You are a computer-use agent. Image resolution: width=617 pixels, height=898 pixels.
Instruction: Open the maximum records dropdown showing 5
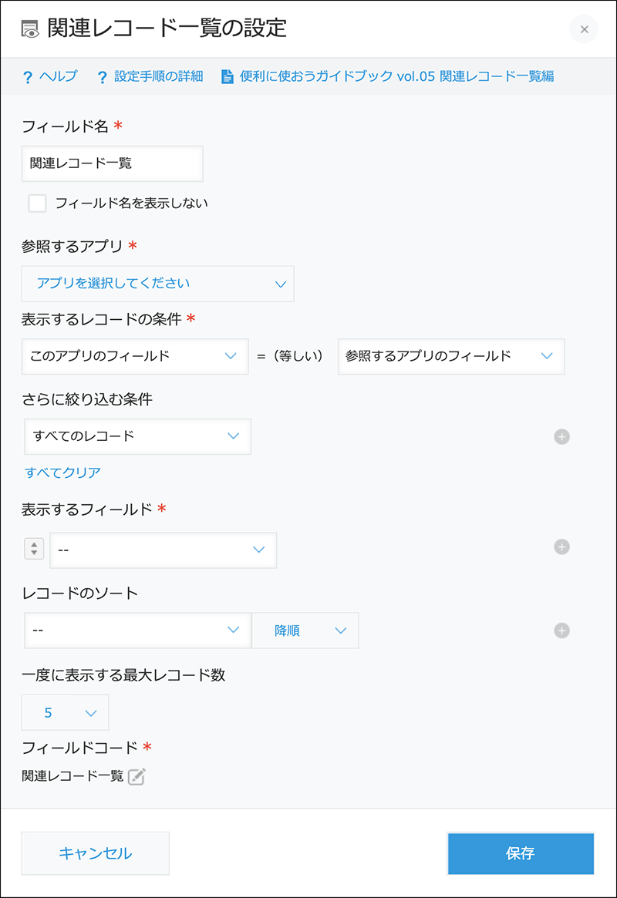point(65,711)
